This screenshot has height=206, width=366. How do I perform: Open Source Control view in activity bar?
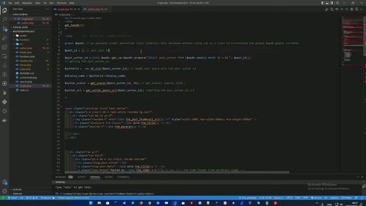click(5, 29)
